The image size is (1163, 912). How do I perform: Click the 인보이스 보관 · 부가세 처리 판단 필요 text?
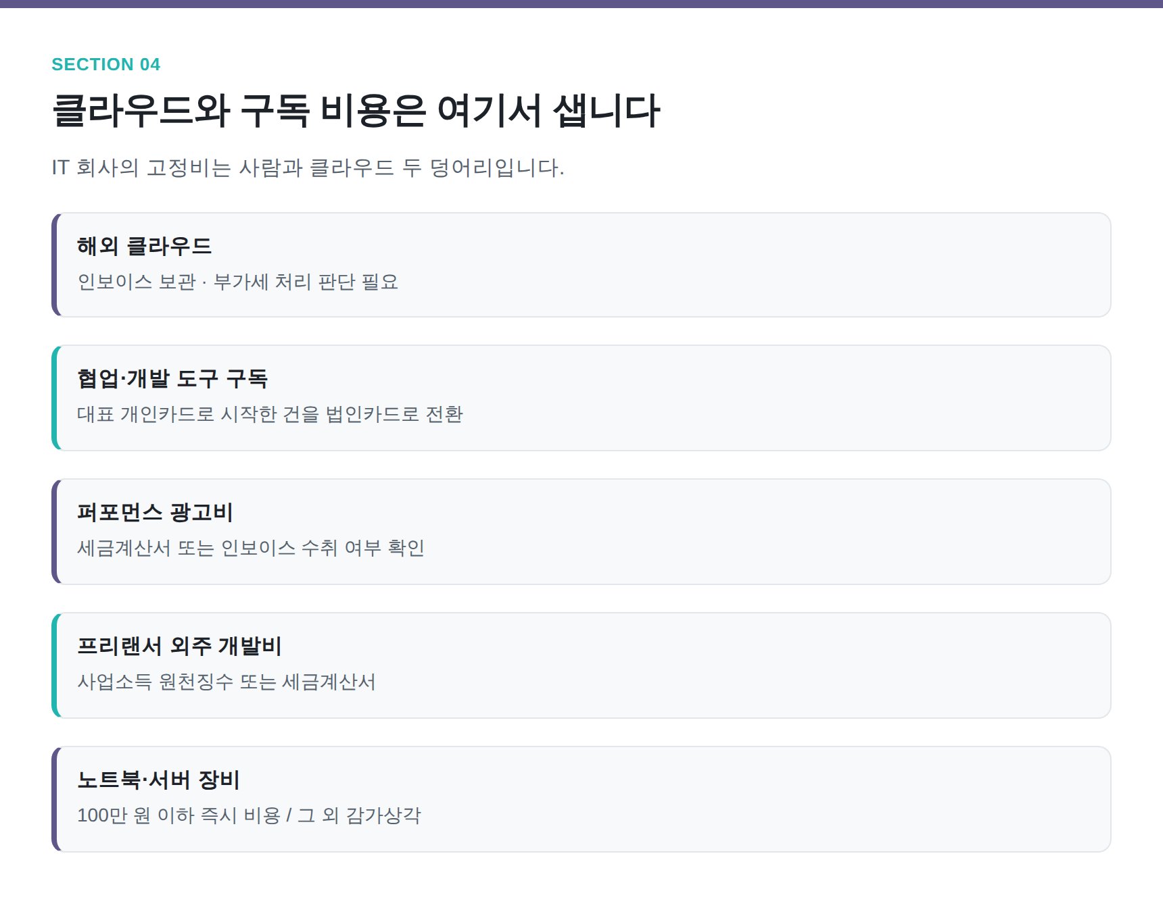[x=238, y=281]
